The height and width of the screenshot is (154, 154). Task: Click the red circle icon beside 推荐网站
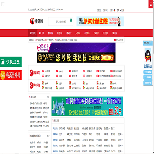click(31, 73)
